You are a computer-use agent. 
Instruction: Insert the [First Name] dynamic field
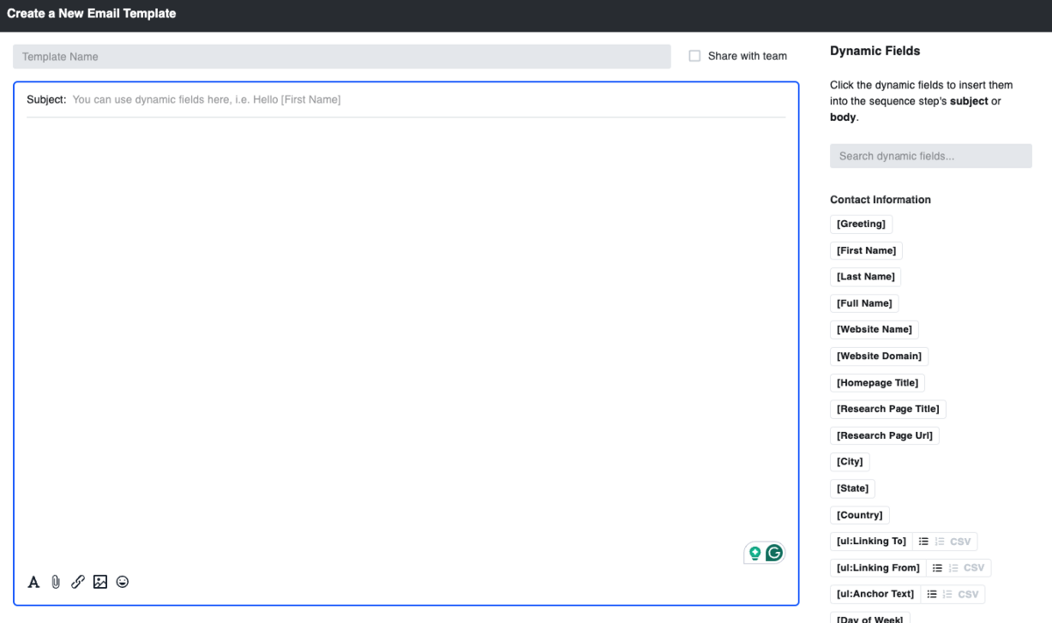tap(866, 251)
